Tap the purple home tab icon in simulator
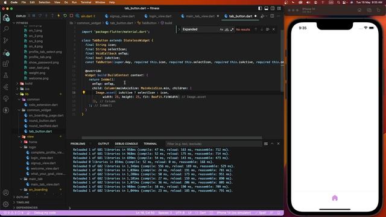 coord(335,198)
